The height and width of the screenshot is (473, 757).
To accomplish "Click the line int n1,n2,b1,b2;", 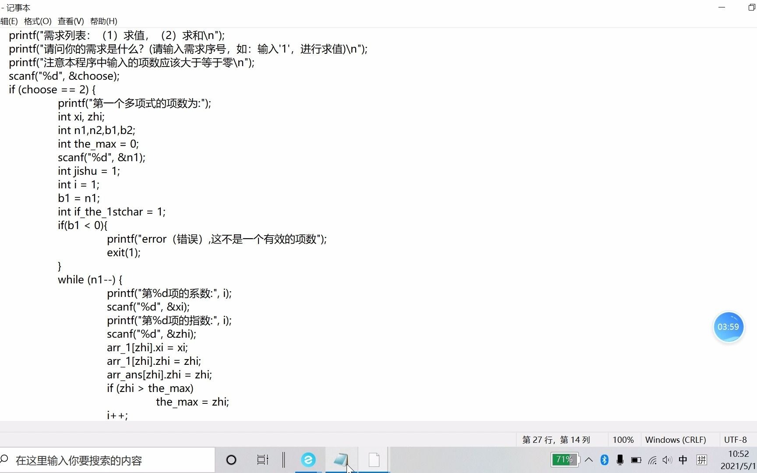I will pos(97,130).
